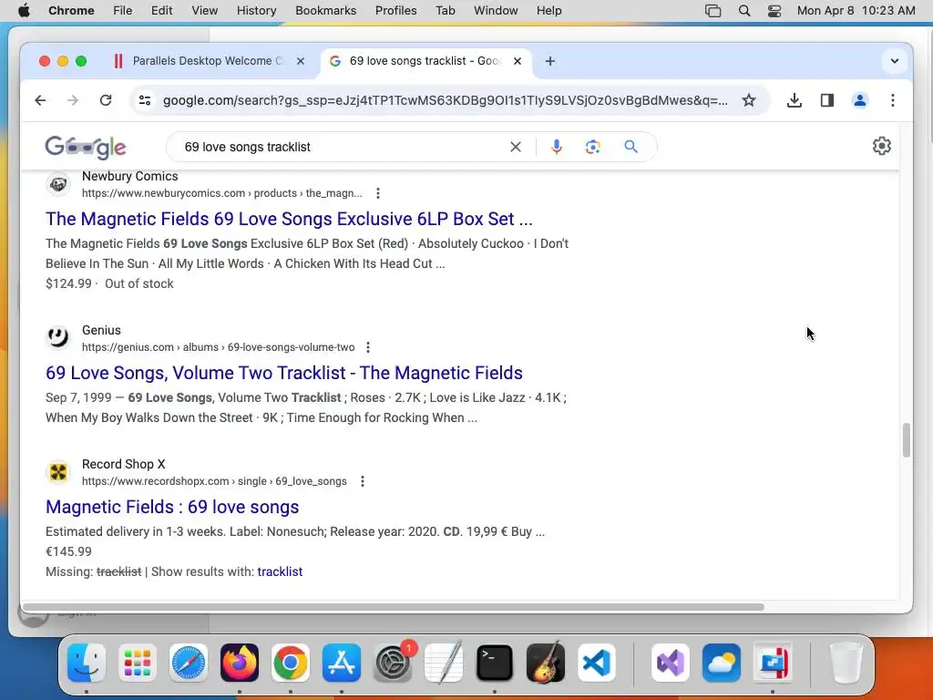Open Visual Studio Code from Dock
This screenshot has height=700, width=933.
596,663
